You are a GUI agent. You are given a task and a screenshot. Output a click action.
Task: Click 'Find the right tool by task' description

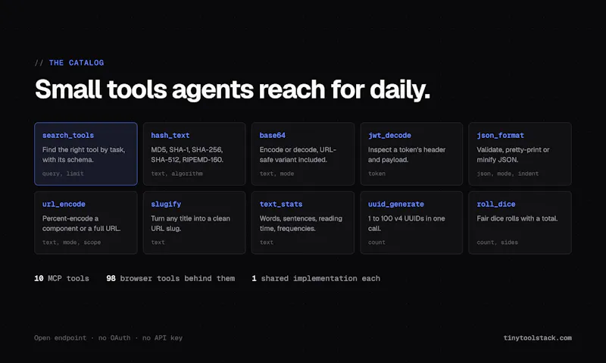coord(84,155)
